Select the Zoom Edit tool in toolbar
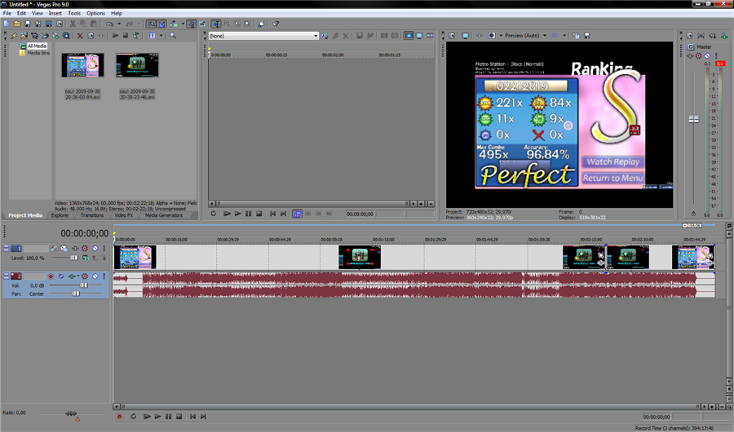Image resolution: width=734 pixels, height=432 pixels. [247, 24]
